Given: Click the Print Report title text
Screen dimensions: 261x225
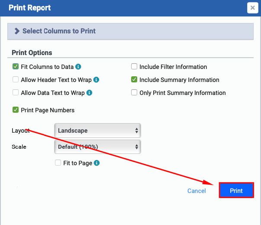Looking at the screenshot, I should [x=29, y=8].
